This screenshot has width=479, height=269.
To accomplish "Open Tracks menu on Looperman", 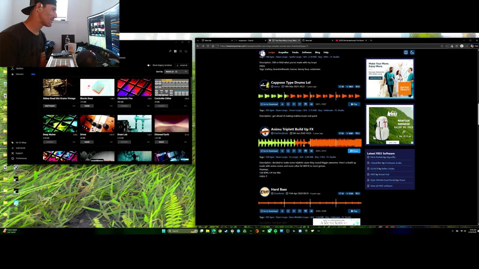I will point(295,52).
